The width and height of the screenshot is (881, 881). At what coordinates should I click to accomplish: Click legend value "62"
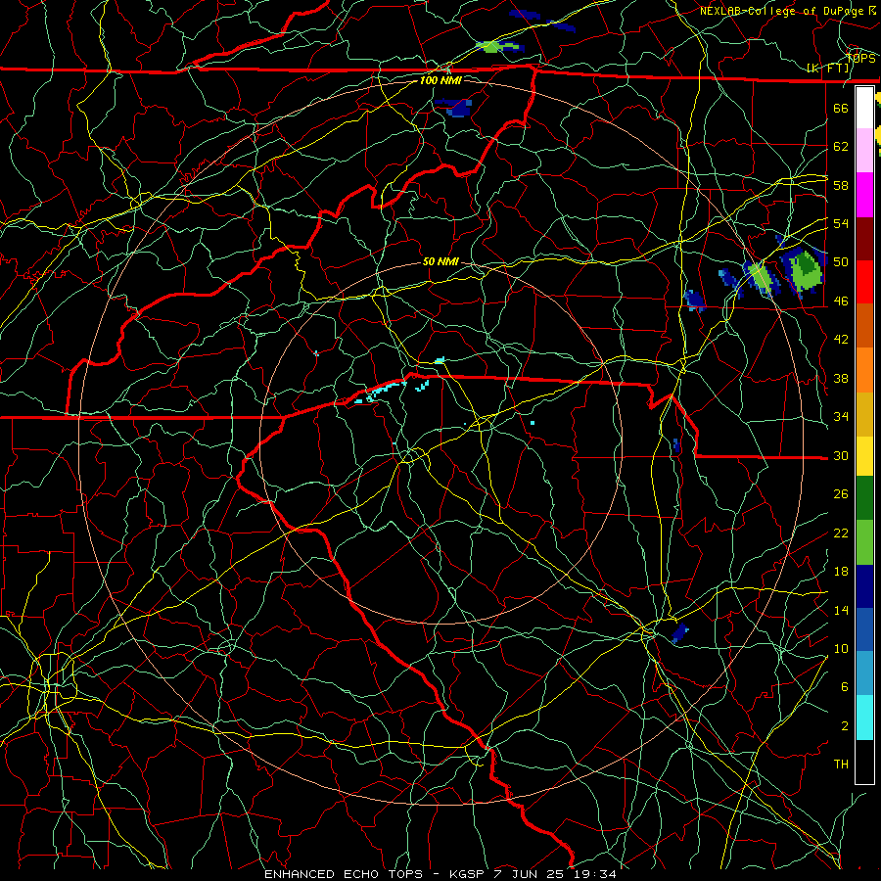pyautogui.click(x=841, y=146)
